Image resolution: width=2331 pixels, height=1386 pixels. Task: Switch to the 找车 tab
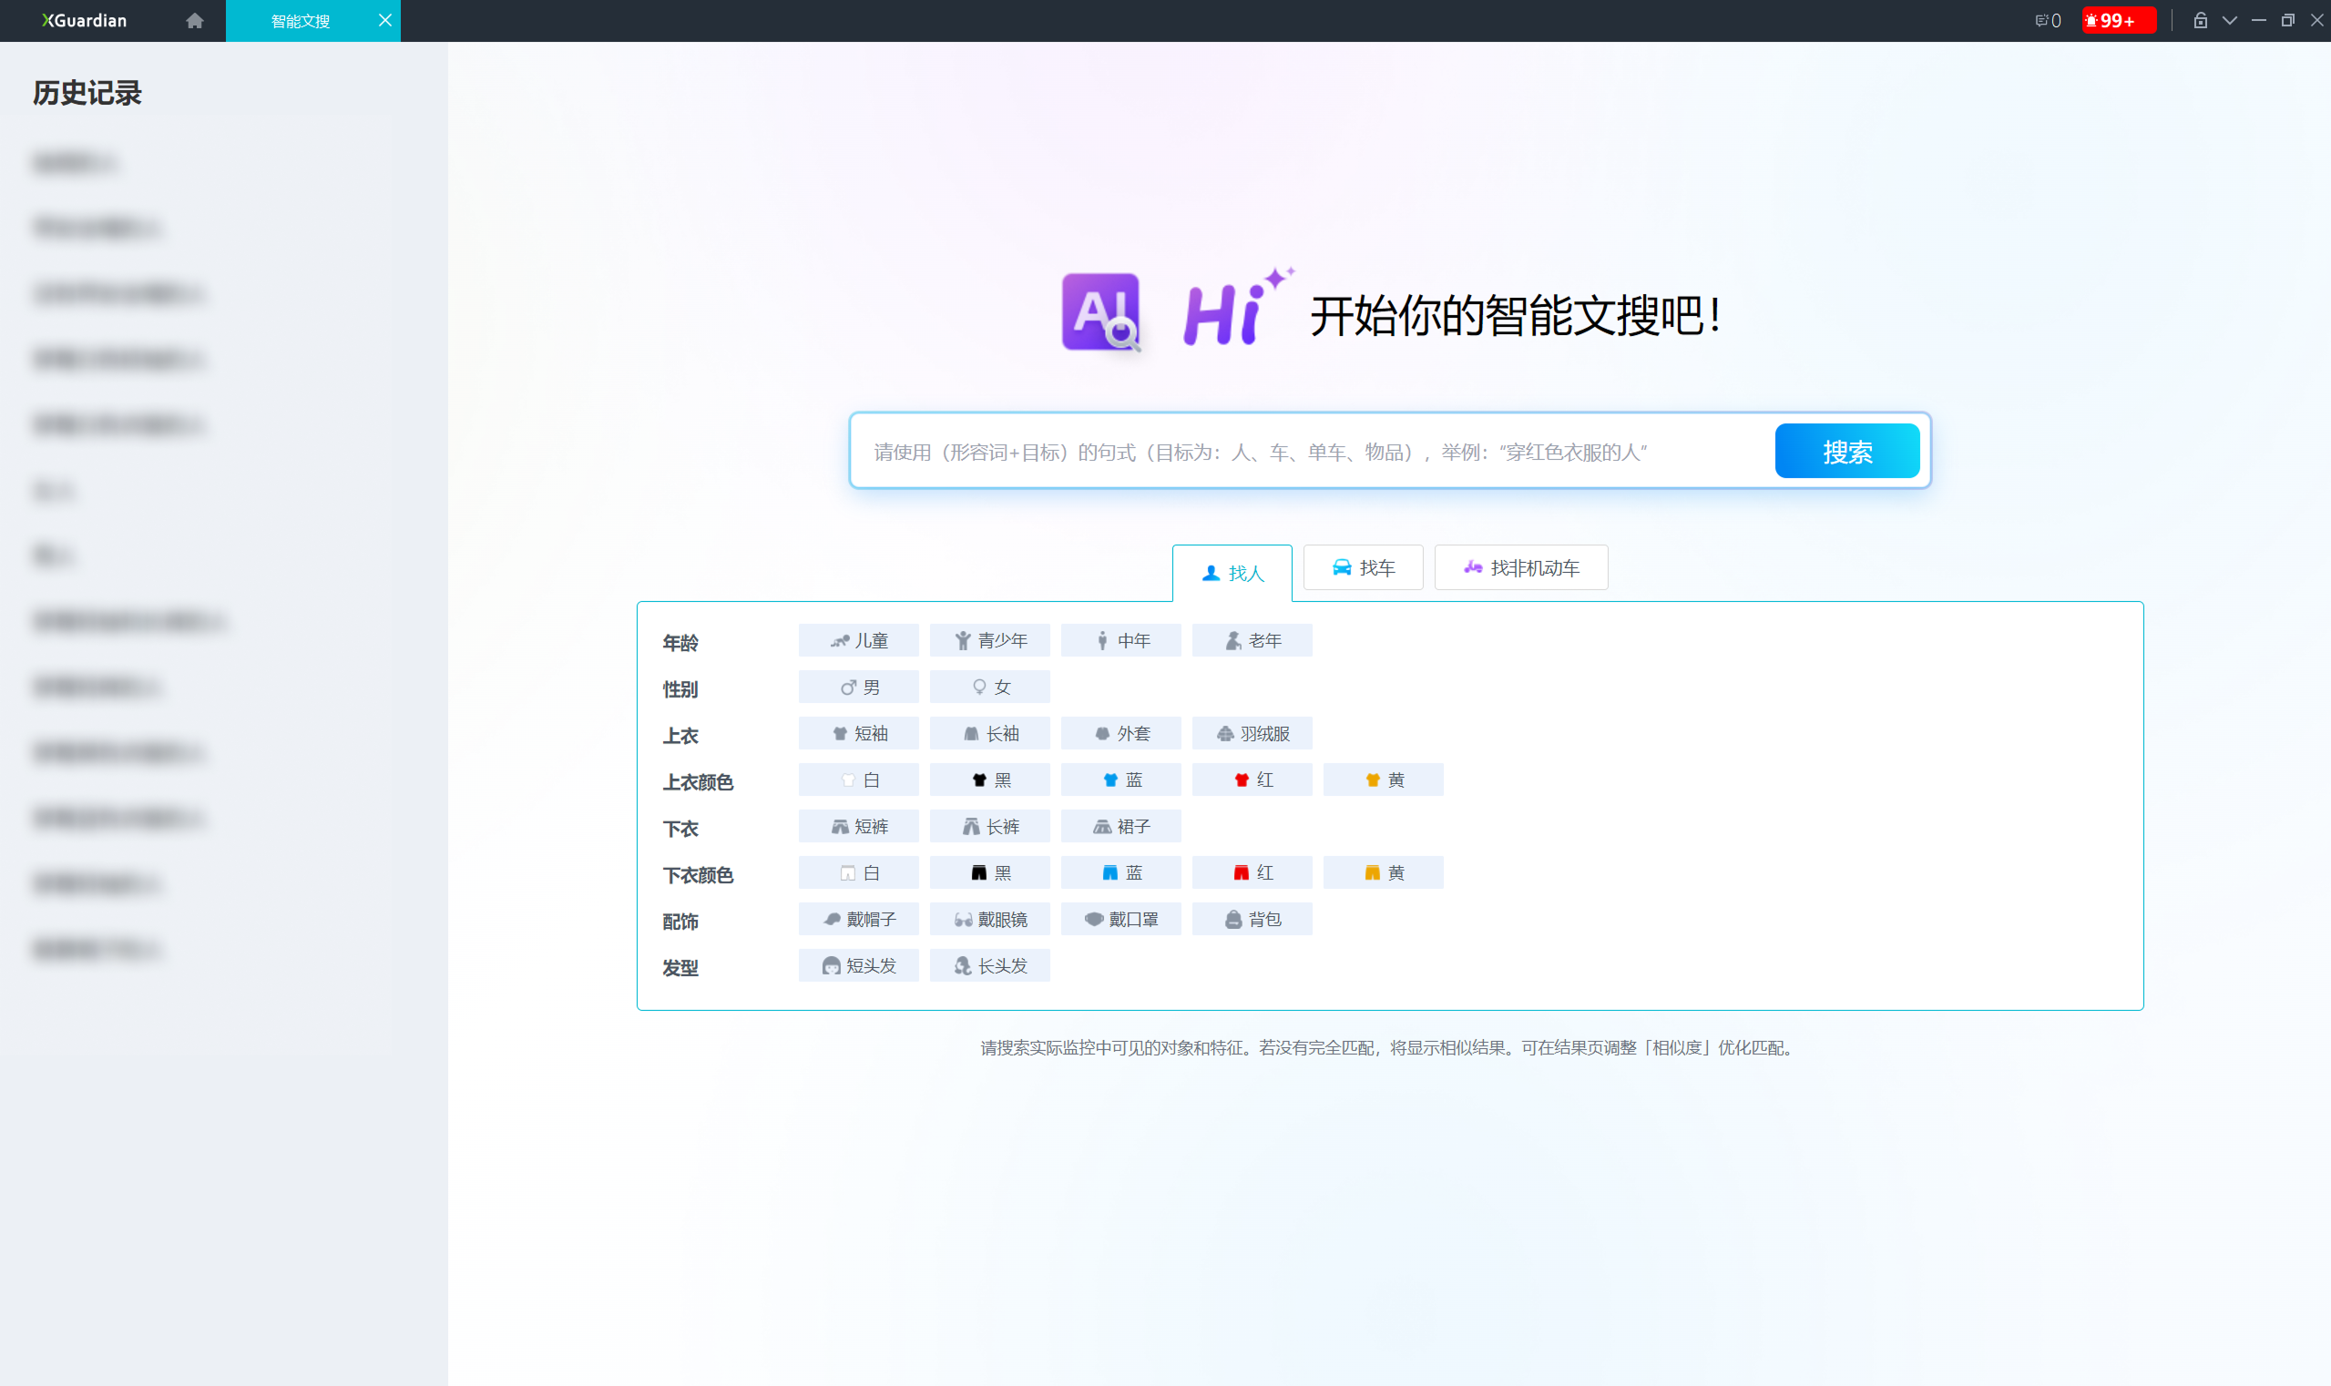(1363, 568)
